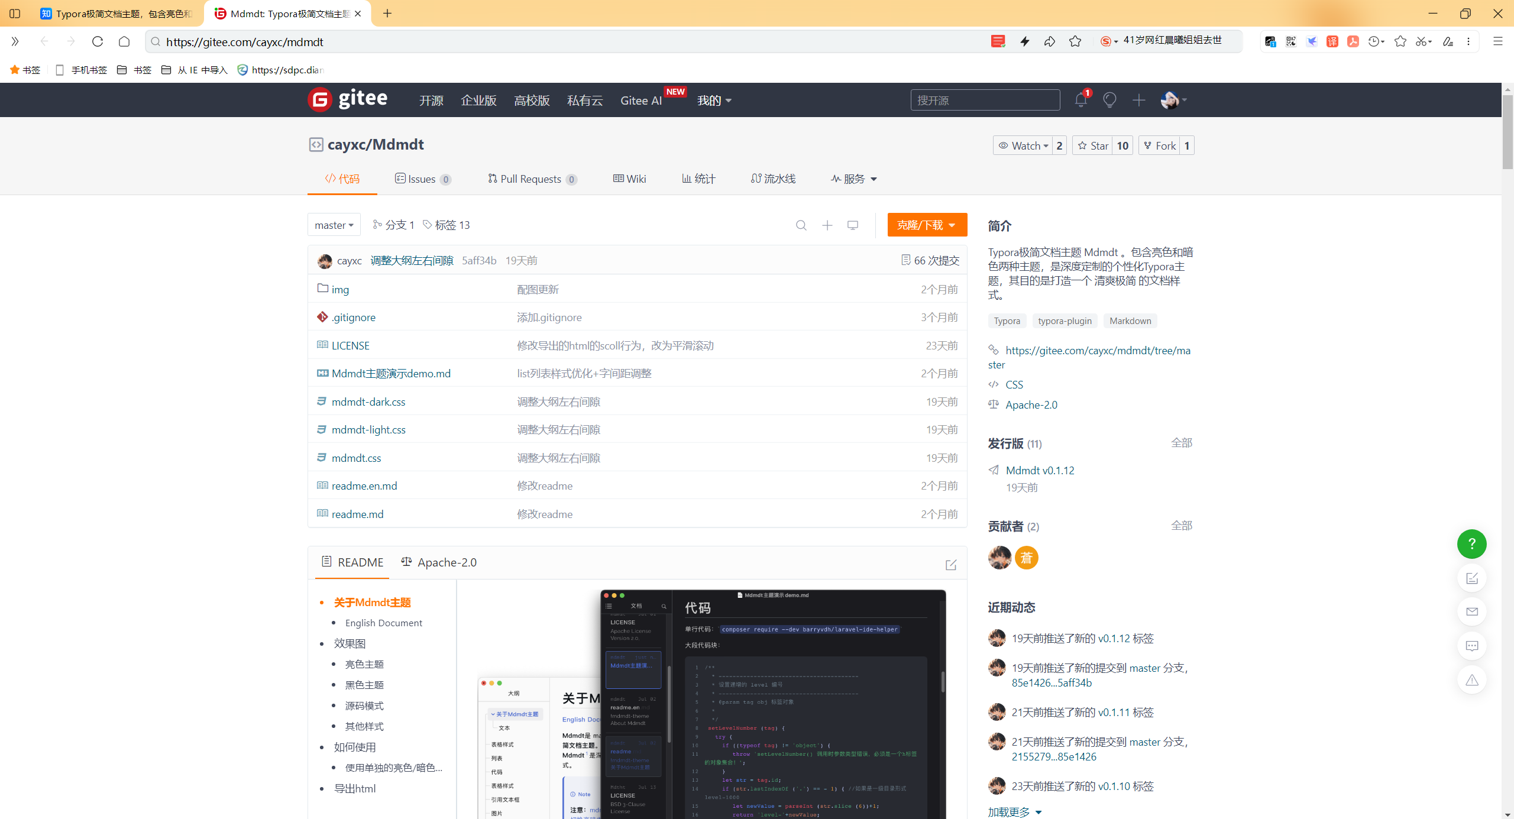The width and height of the screenshot is (1514, 819).
Task: Open the 标签 13 tags link
Action: (x=447, y=225)
